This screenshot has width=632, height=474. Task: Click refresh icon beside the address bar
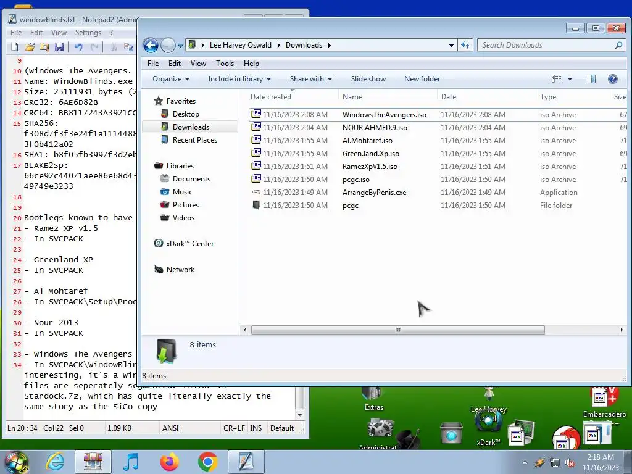465,45
